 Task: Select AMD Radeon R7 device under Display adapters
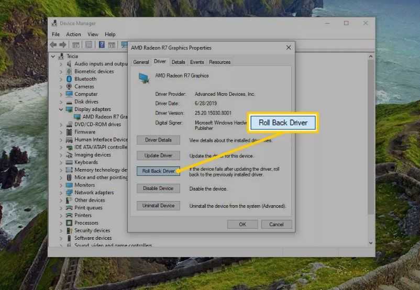(105, 117)
